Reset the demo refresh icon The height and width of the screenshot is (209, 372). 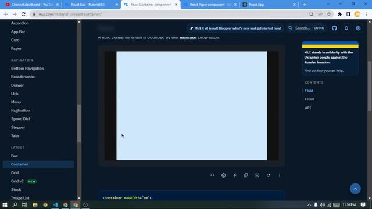[x=268, y=175]
